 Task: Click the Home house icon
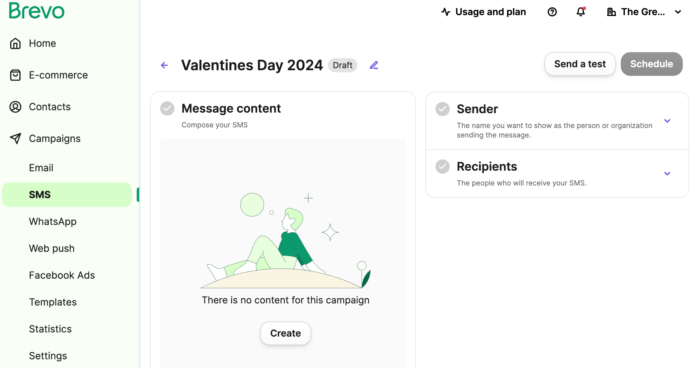coord(15,44)
